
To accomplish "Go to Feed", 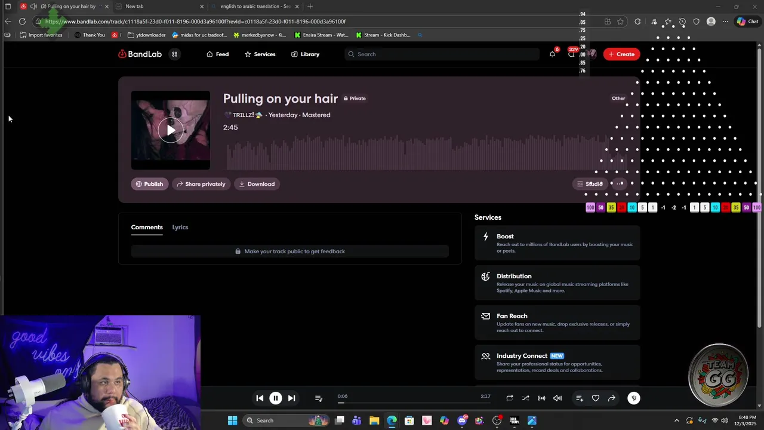I will pyautogui.click(x=218, y=54).
